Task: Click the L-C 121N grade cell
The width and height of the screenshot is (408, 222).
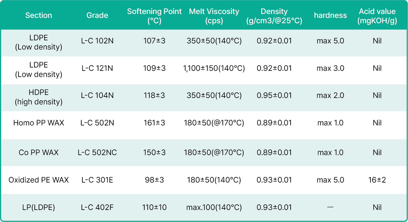Action: pos(97,68)
